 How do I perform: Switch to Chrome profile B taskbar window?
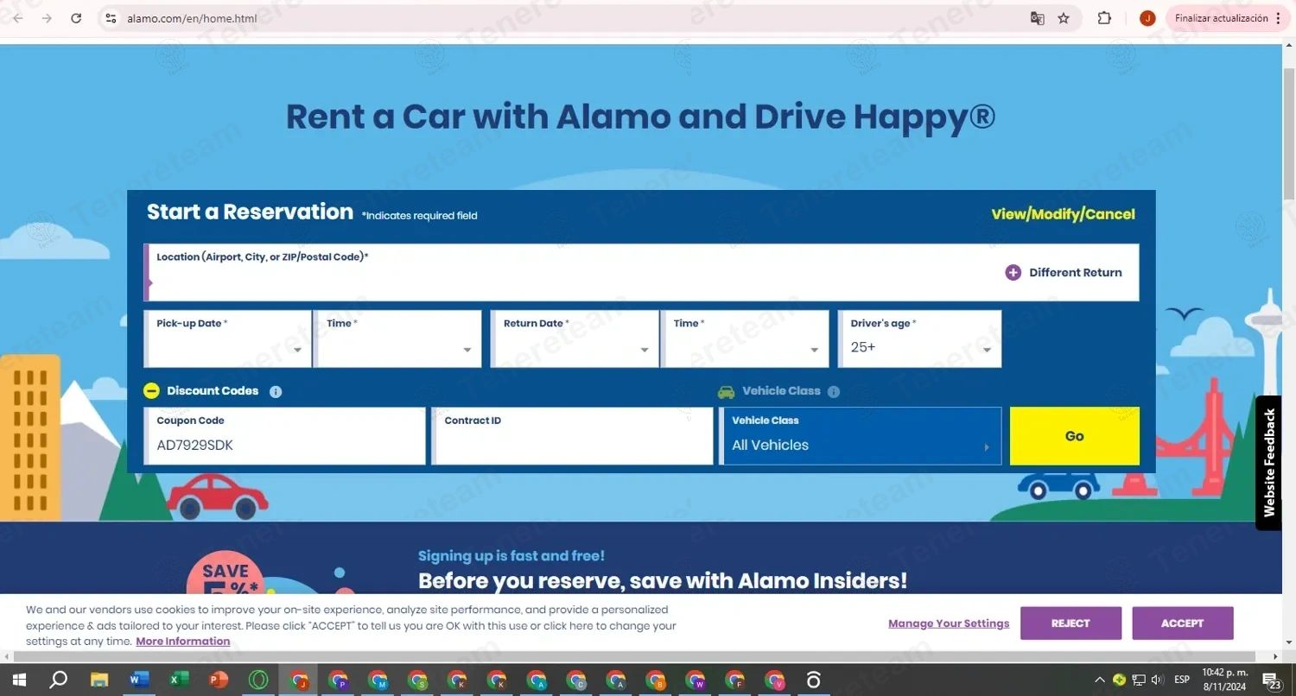[x=656, y=680]
